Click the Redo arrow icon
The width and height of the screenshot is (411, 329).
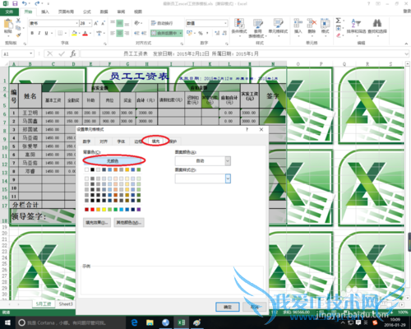[x=37, y=3]
